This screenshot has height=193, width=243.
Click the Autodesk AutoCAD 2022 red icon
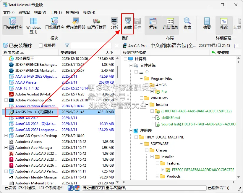(11, 154)
